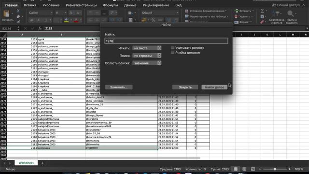309x174 pixels.
Task: Open Область поиска dropdown set to значения
Action: tap(147, 63)
